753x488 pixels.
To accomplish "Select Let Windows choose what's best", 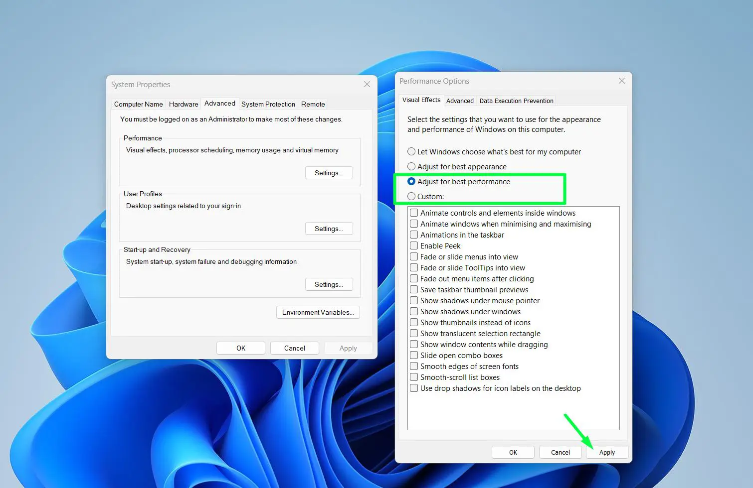I will pyautogui.click(x=411, y=151).
